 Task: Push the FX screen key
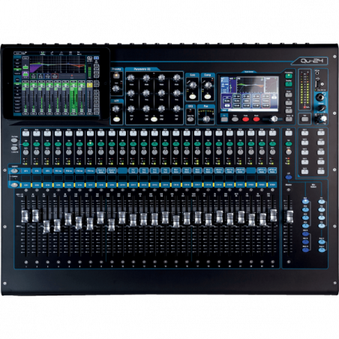pyautogui.click(x=289, y=103)
